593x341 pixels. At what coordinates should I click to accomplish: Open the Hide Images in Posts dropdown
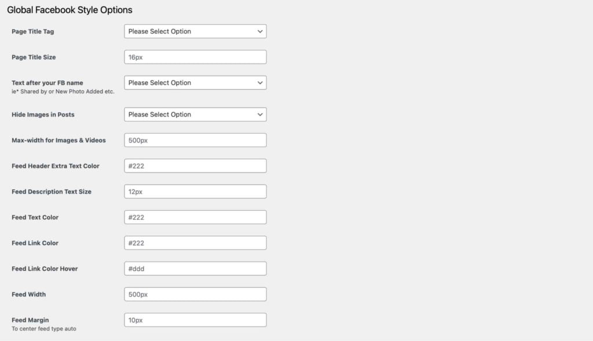195,115
